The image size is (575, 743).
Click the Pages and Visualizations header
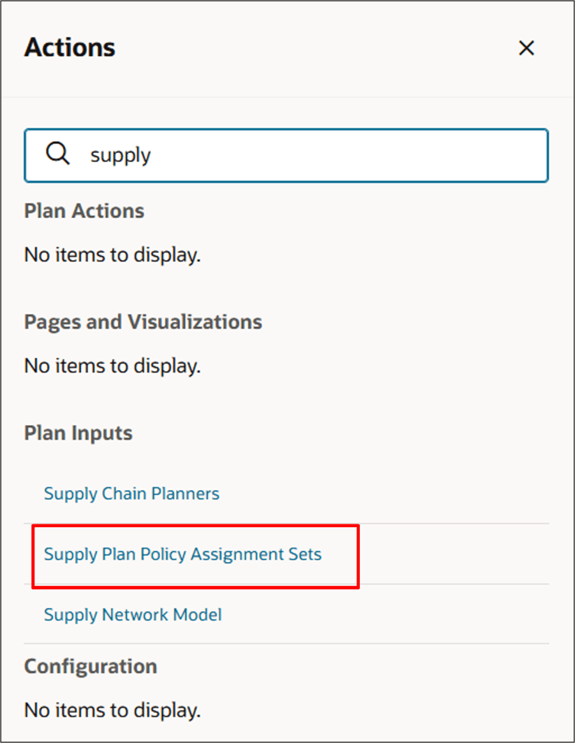point(143,322)
